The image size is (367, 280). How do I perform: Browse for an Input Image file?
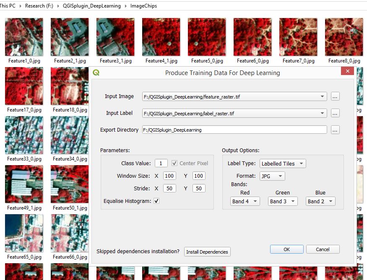pyautogui.click(x=335, y=96)
